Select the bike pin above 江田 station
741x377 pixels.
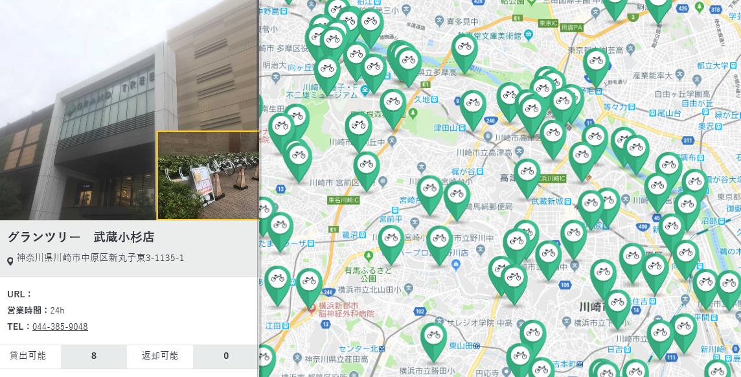277,284
